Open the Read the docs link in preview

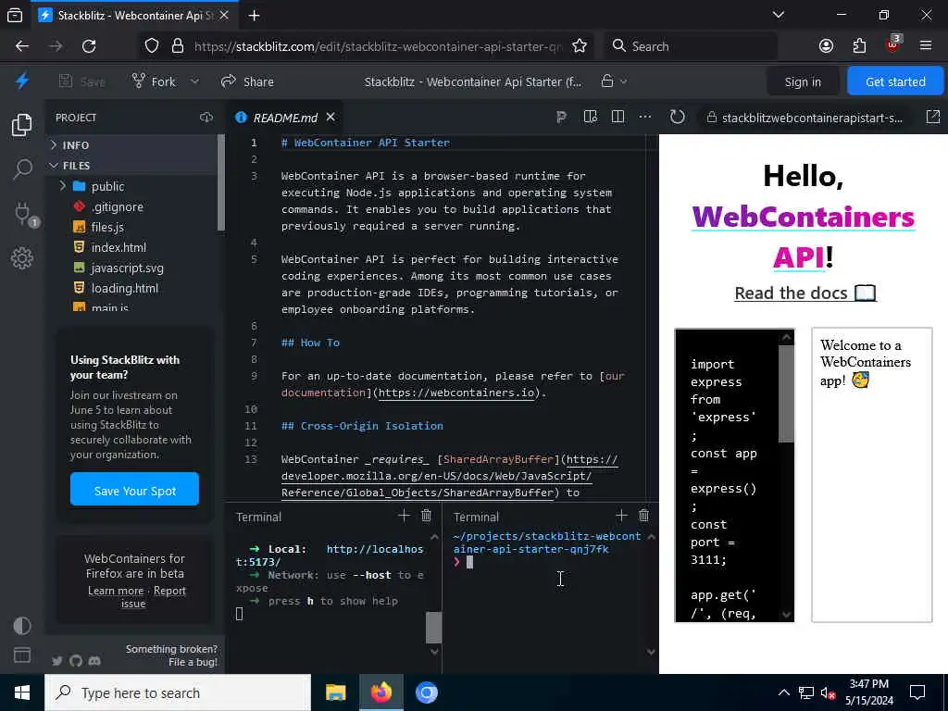[805, 293]
